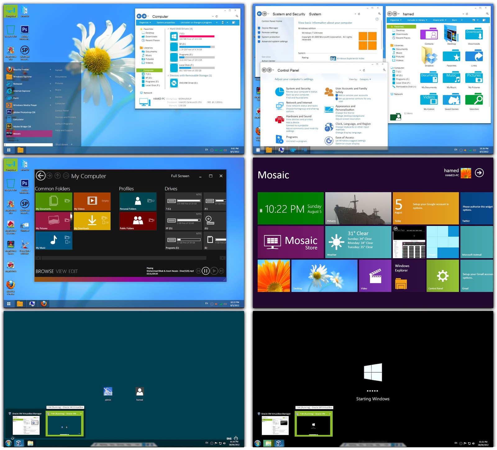Image resolution: width=497 pixels, height=450 pixels.
Task: Toggle the preview pane in the Computer window toolbar
Action: (234, 22)
